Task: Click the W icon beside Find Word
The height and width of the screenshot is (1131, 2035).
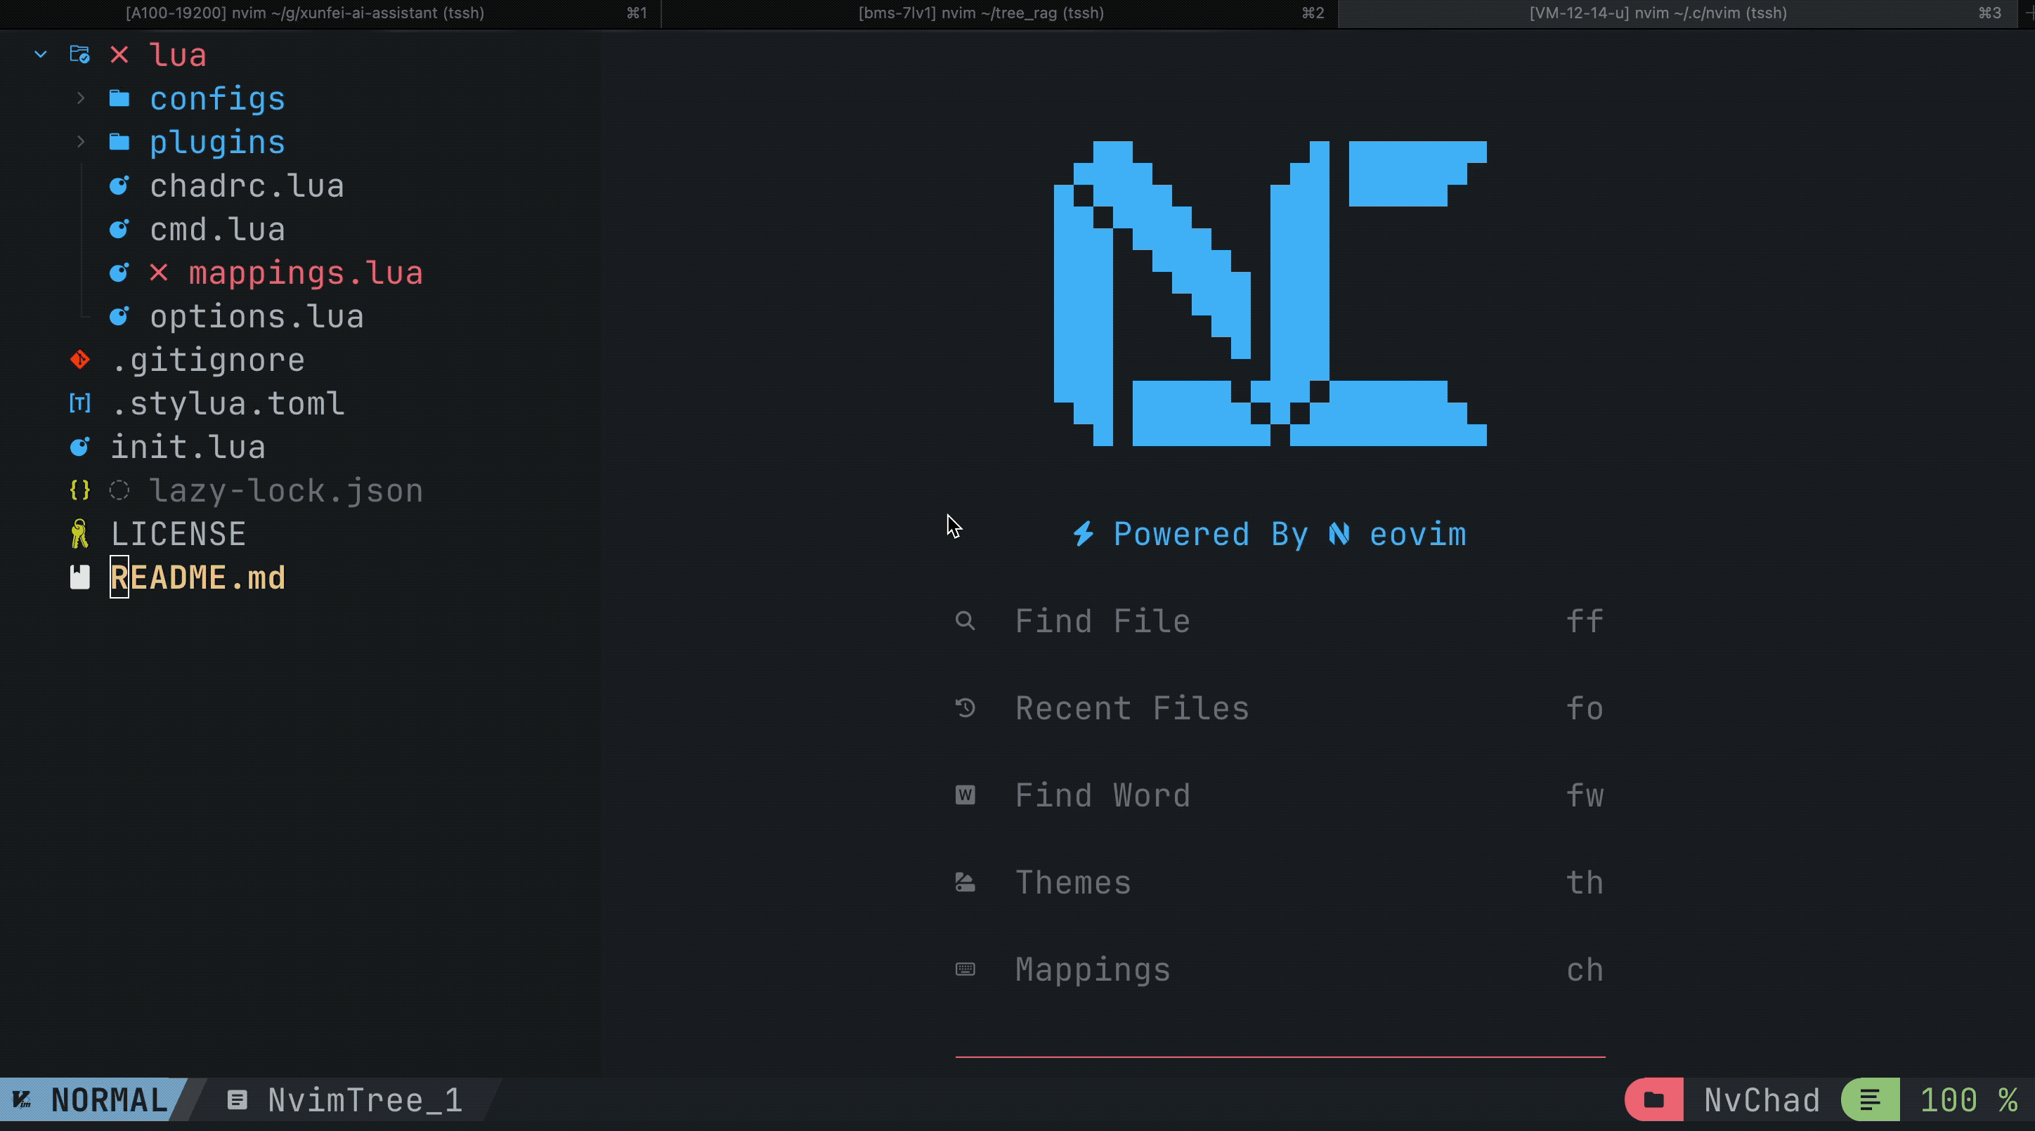Action: [x=965, y=795]
